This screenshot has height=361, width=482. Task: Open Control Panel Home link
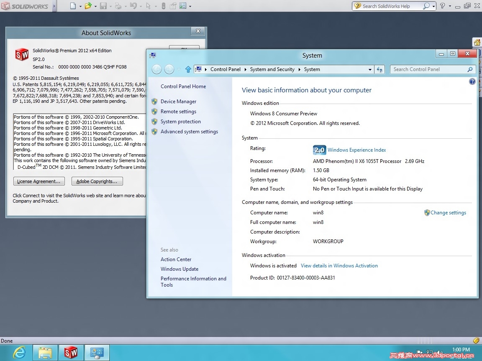[183, 86]
